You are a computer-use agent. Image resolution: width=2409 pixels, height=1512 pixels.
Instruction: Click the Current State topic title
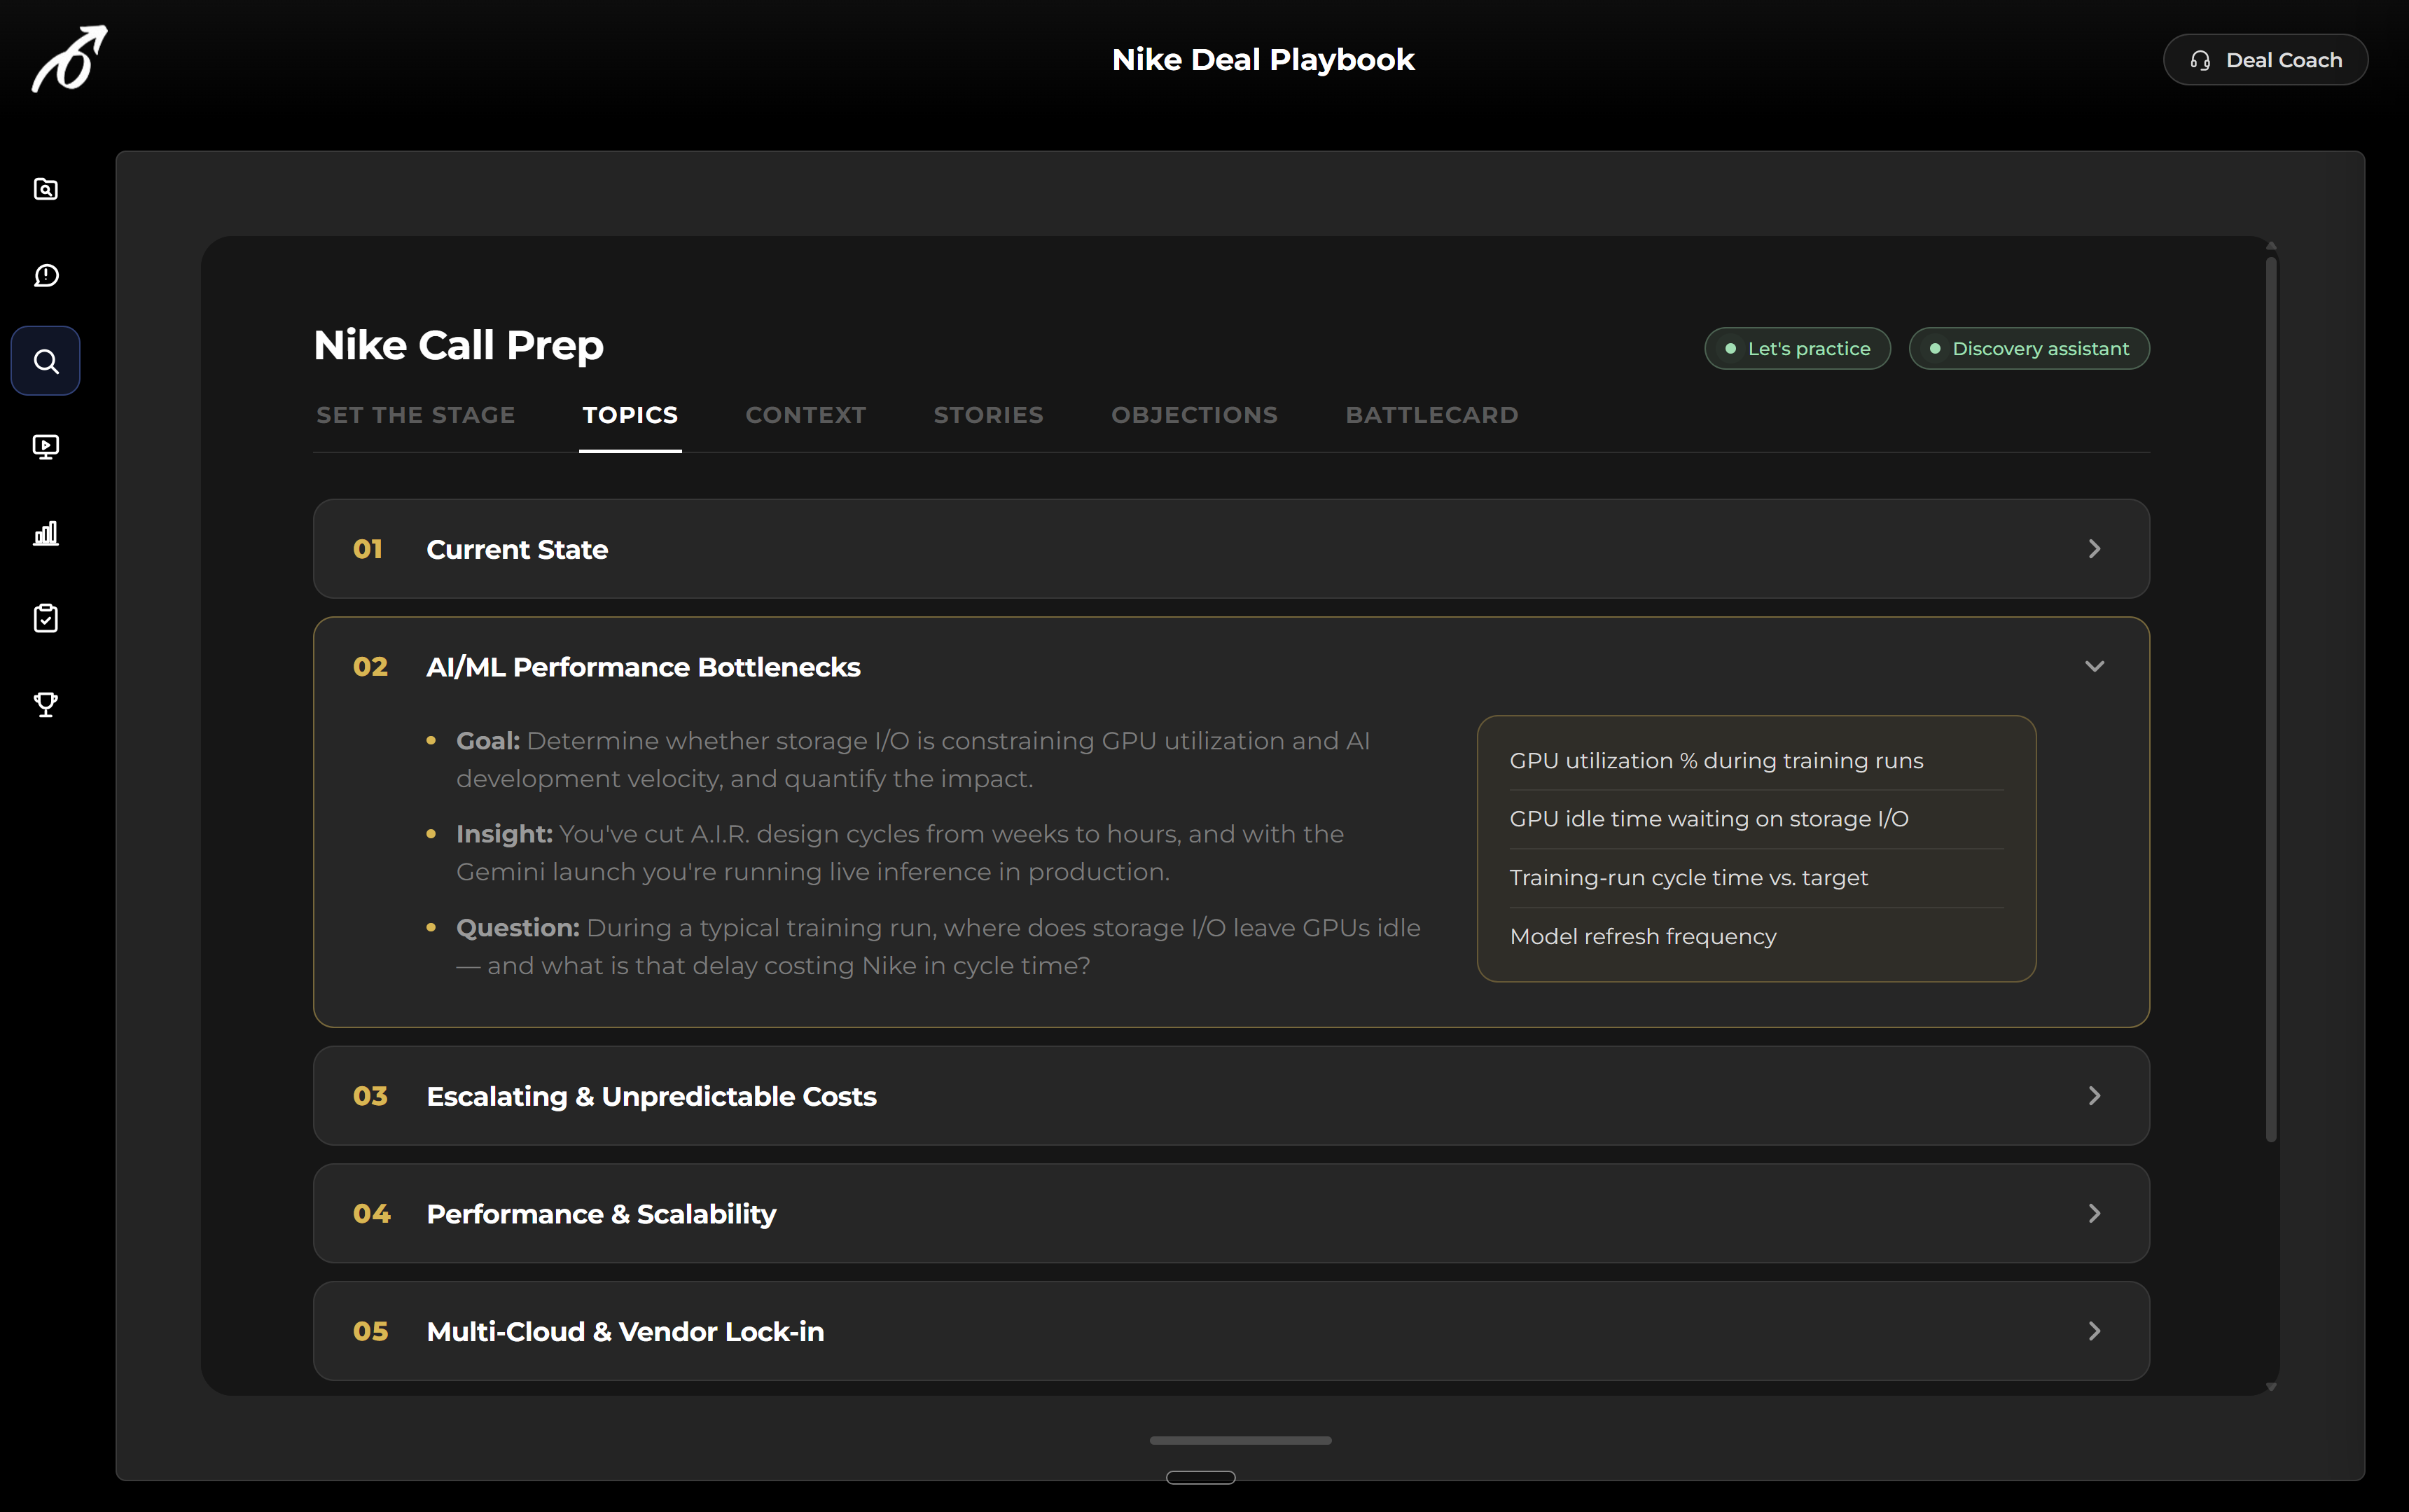coord(517,549)
